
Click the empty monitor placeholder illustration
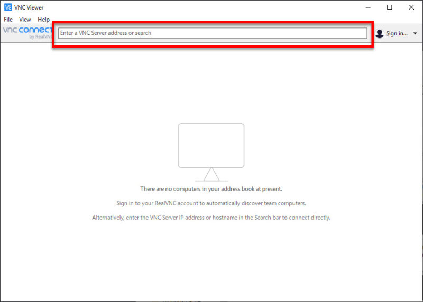pyautogui.click(x=211, y=152)
